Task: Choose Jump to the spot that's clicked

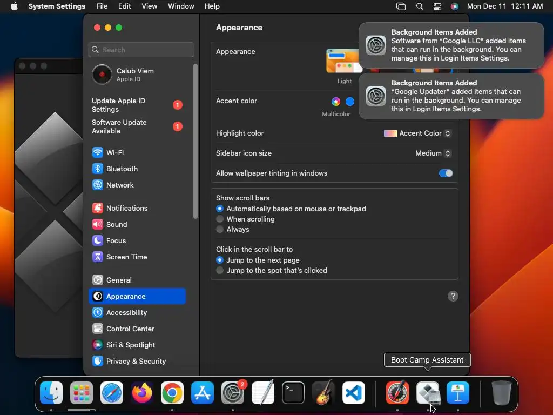Action: pyautogui.click(x=220, y=270)
